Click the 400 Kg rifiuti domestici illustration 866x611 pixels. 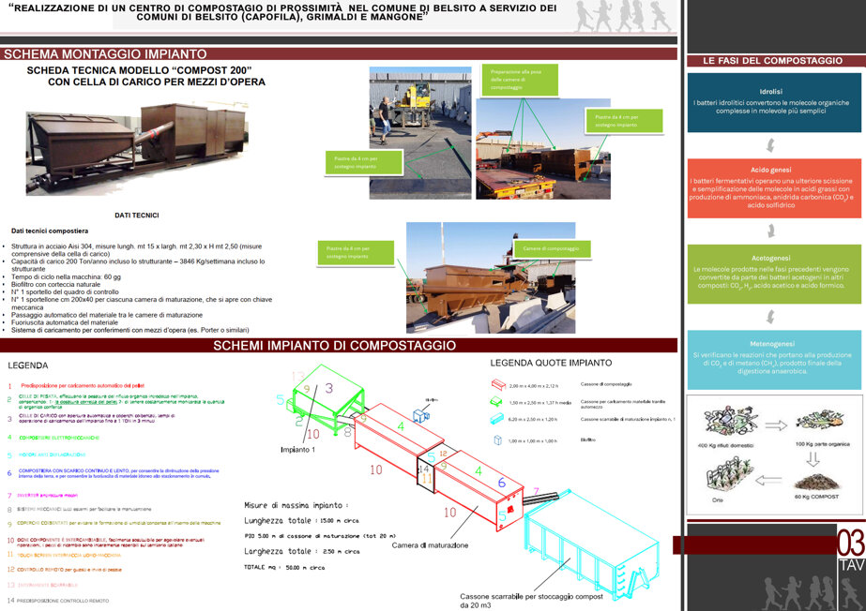click(725, 422)
